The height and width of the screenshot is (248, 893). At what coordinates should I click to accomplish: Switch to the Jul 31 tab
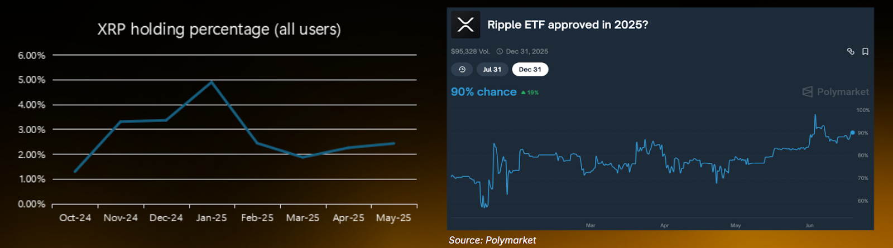(492, 70)
